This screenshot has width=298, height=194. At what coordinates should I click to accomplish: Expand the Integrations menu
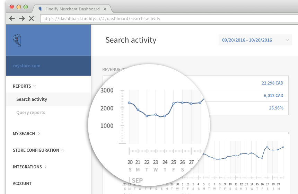point(29,167)
